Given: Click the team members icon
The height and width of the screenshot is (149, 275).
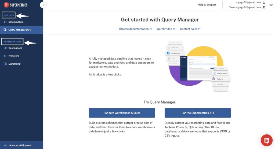Looking at the screenshot, I should click(264, 7).
